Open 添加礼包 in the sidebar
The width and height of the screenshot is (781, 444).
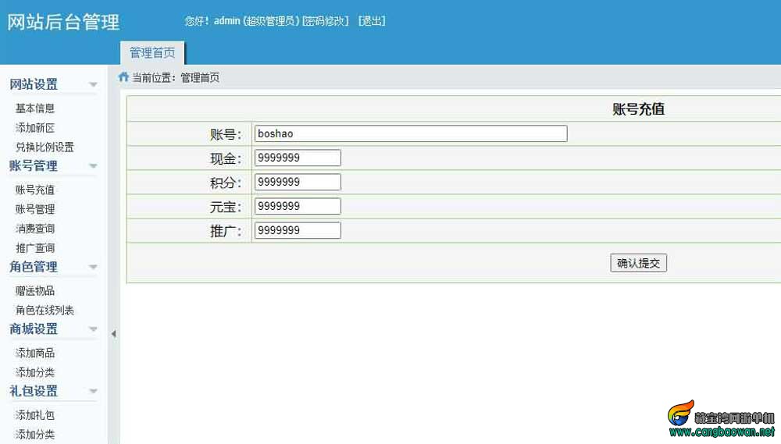pos(35,414)
